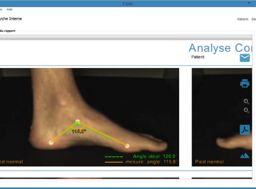Select the arch apex marker point
This screenshot has height=189, width=256.
click(78, 122)
